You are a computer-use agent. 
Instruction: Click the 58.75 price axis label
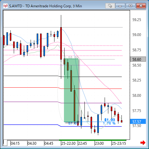click(137, 50)
